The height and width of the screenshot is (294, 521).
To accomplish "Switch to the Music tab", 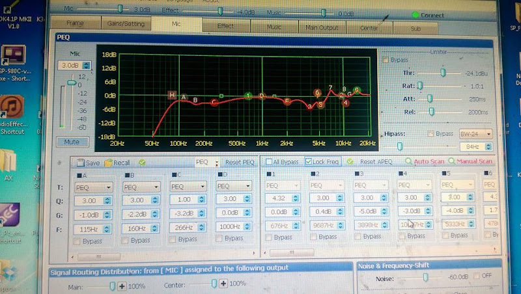I will coord(274,27).
